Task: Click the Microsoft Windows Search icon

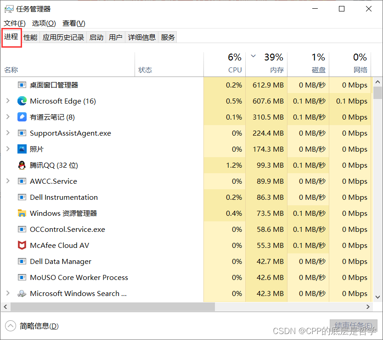Action: pyautogui.click(x=22, y=293)
